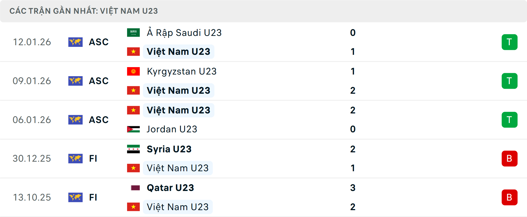This screenshot has width=527, height=217.
Task: Click the green T badge for Jordan match
Action: [x=510, y=119]
